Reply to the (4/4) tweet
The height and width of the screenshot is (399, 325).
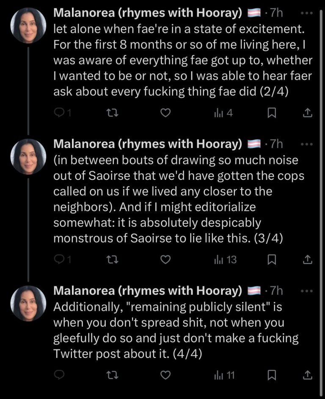[x=60, y=375]
